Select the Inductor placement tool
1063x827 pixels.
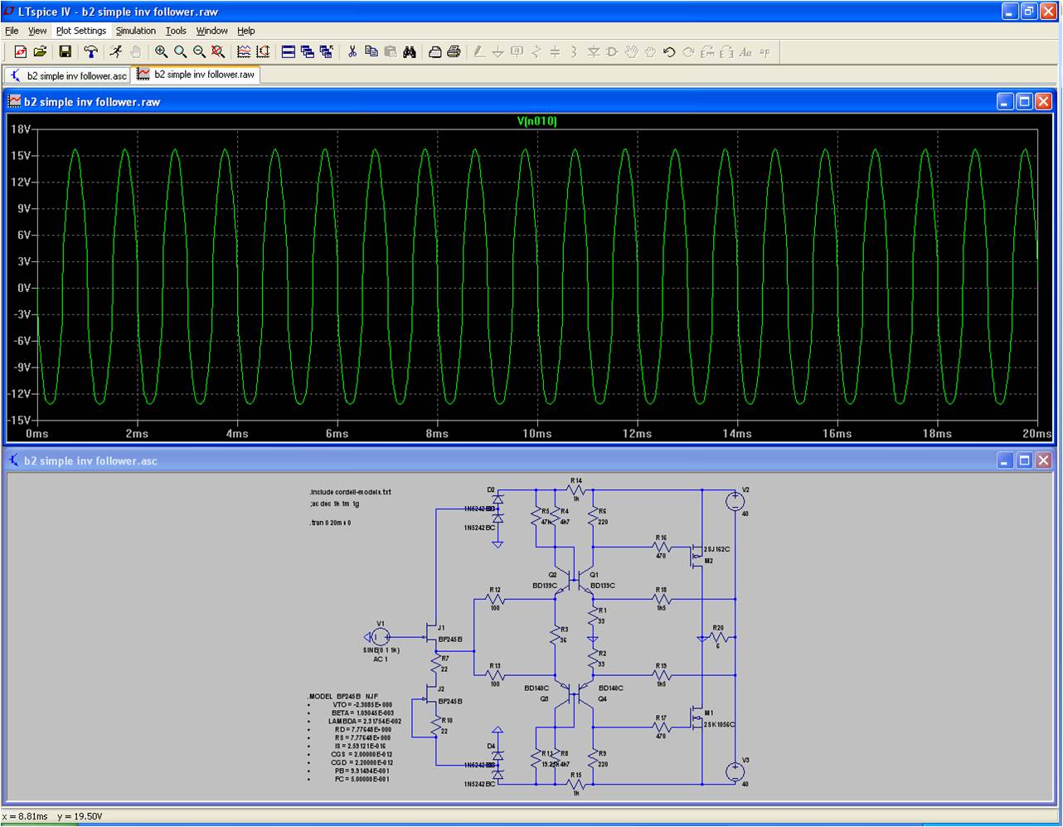click(x=575, y=51)
